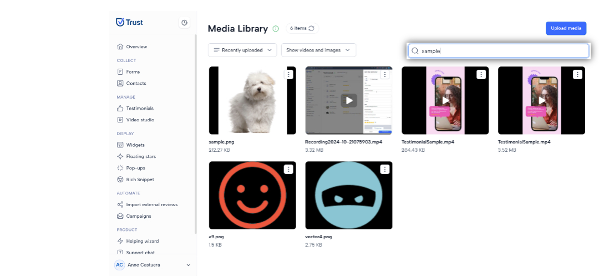Click the Rich Snippet chrome icon
Image resolution: width=599 pixels, height=277 pixels.
point(120,179)
